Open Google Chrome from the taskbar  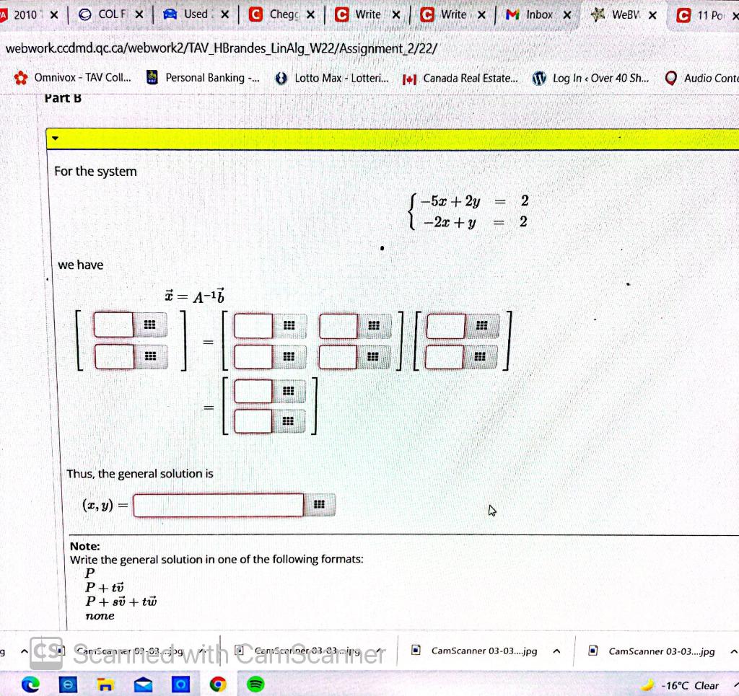coord(217,684)
